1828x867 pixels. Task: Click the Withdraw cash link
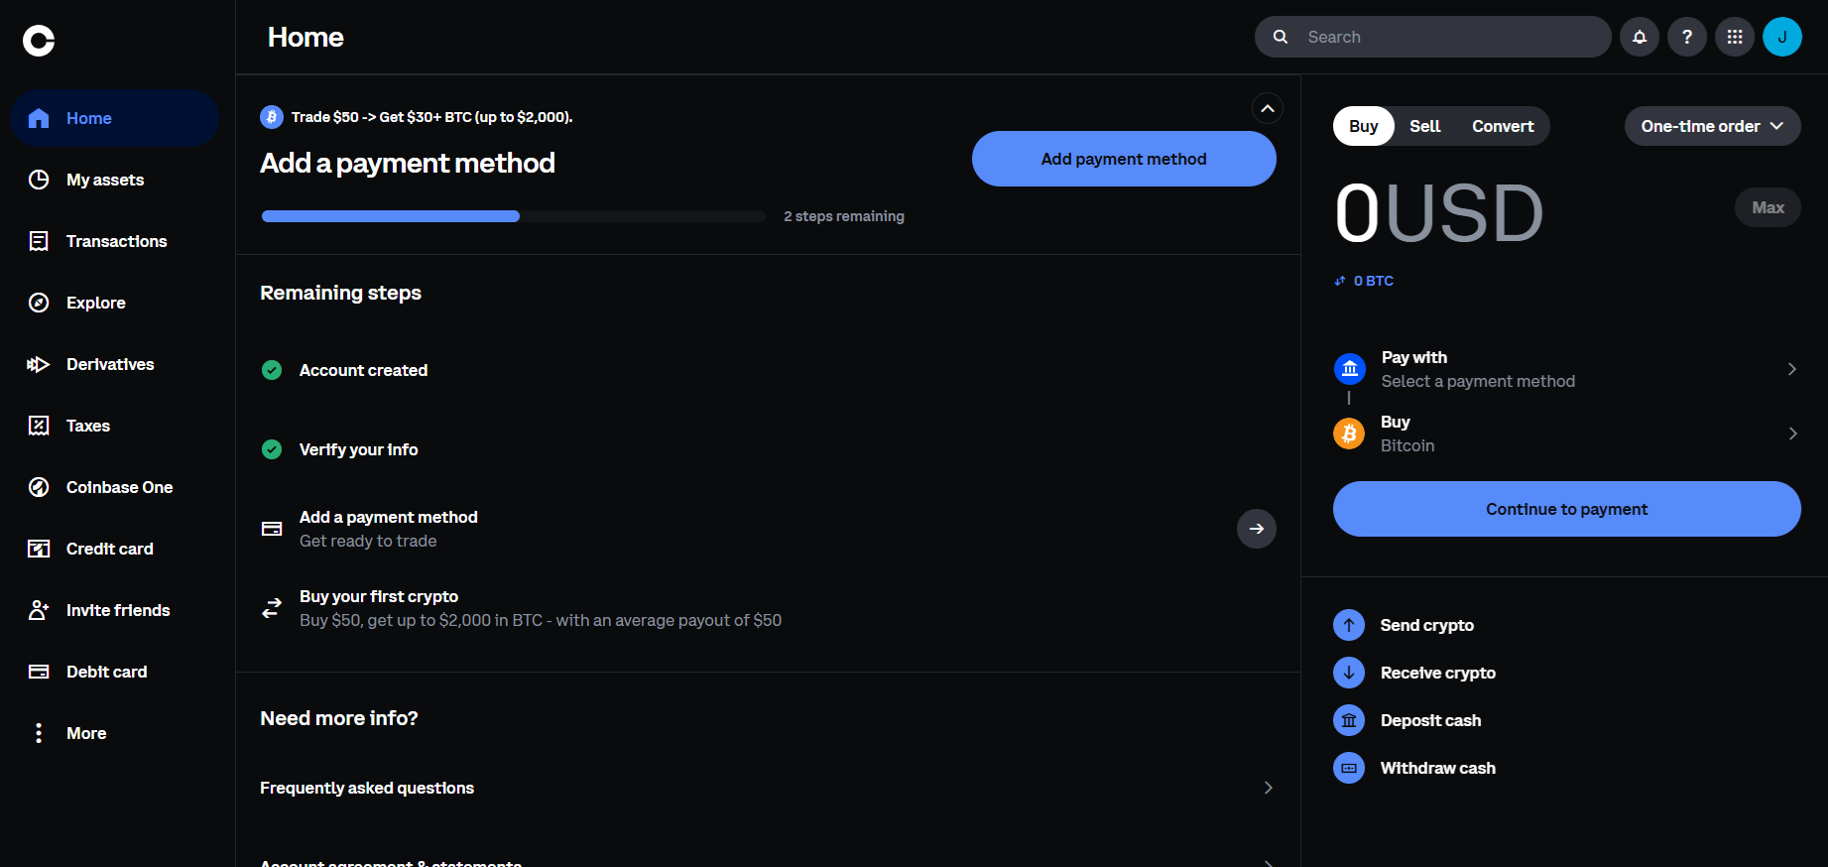point(1438,768)
